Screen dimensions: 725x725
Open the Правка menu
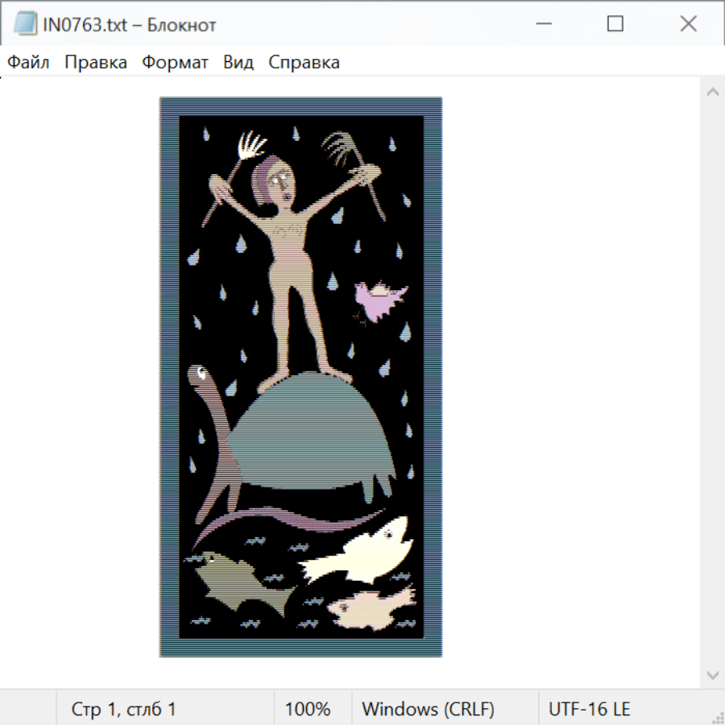pos(96,63)
